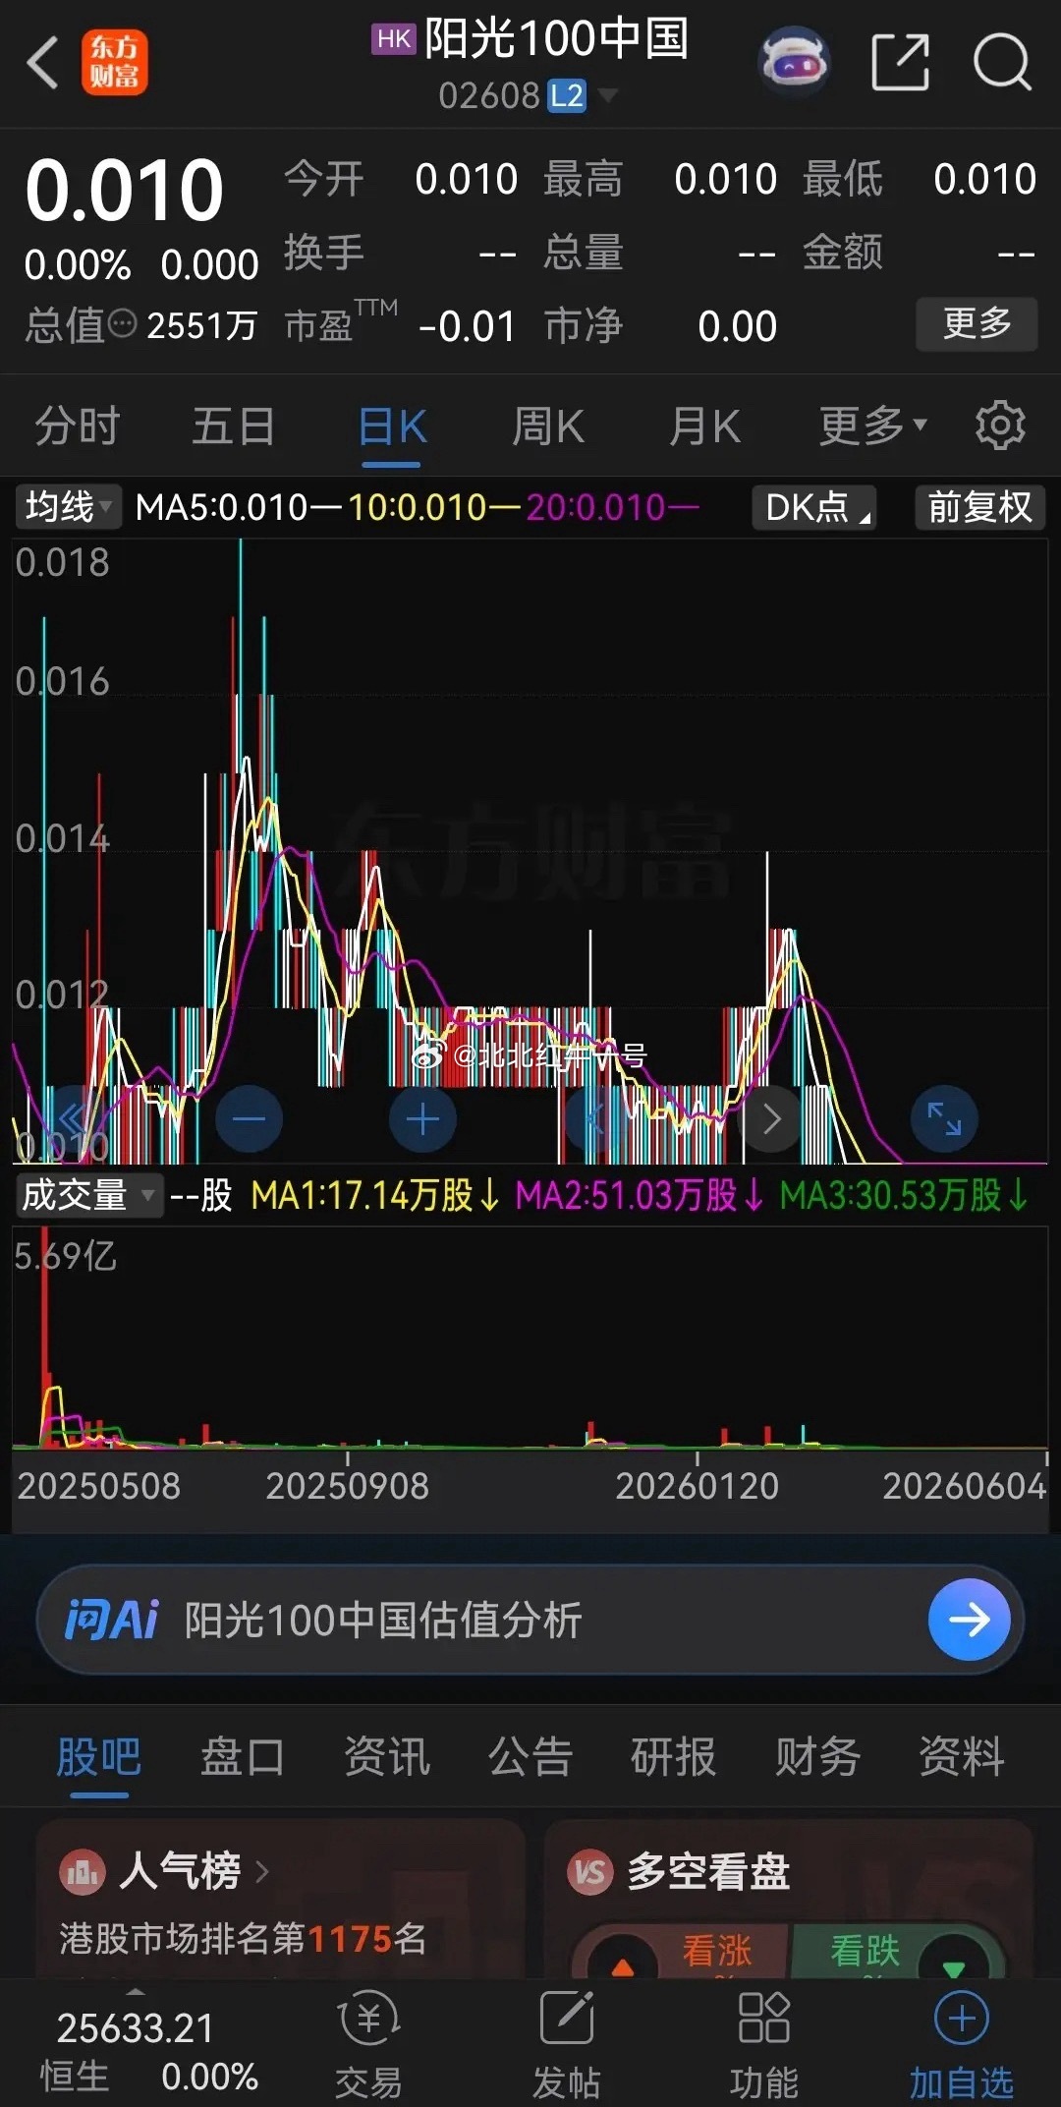Open chart settings gear icon
This screenshot has width=1061, height=2107.
coord(1000,425)
